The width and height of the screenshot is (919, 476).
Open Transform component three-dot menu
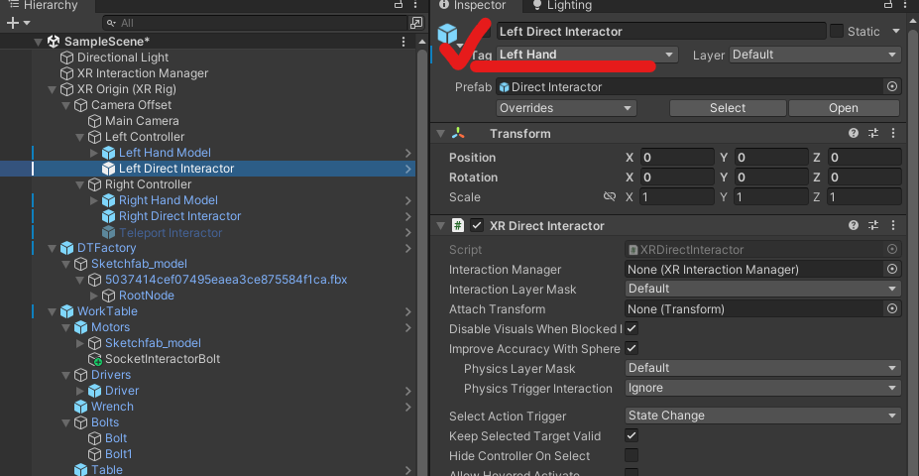pos(892,133)
